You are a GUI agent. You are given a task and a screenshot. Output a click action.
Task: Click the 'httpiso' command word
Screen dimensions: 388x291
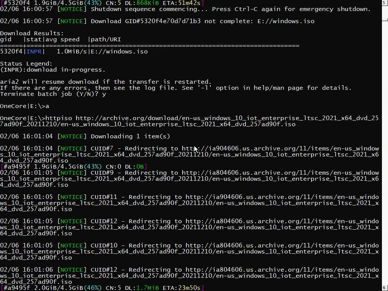(x=59, y=118)
